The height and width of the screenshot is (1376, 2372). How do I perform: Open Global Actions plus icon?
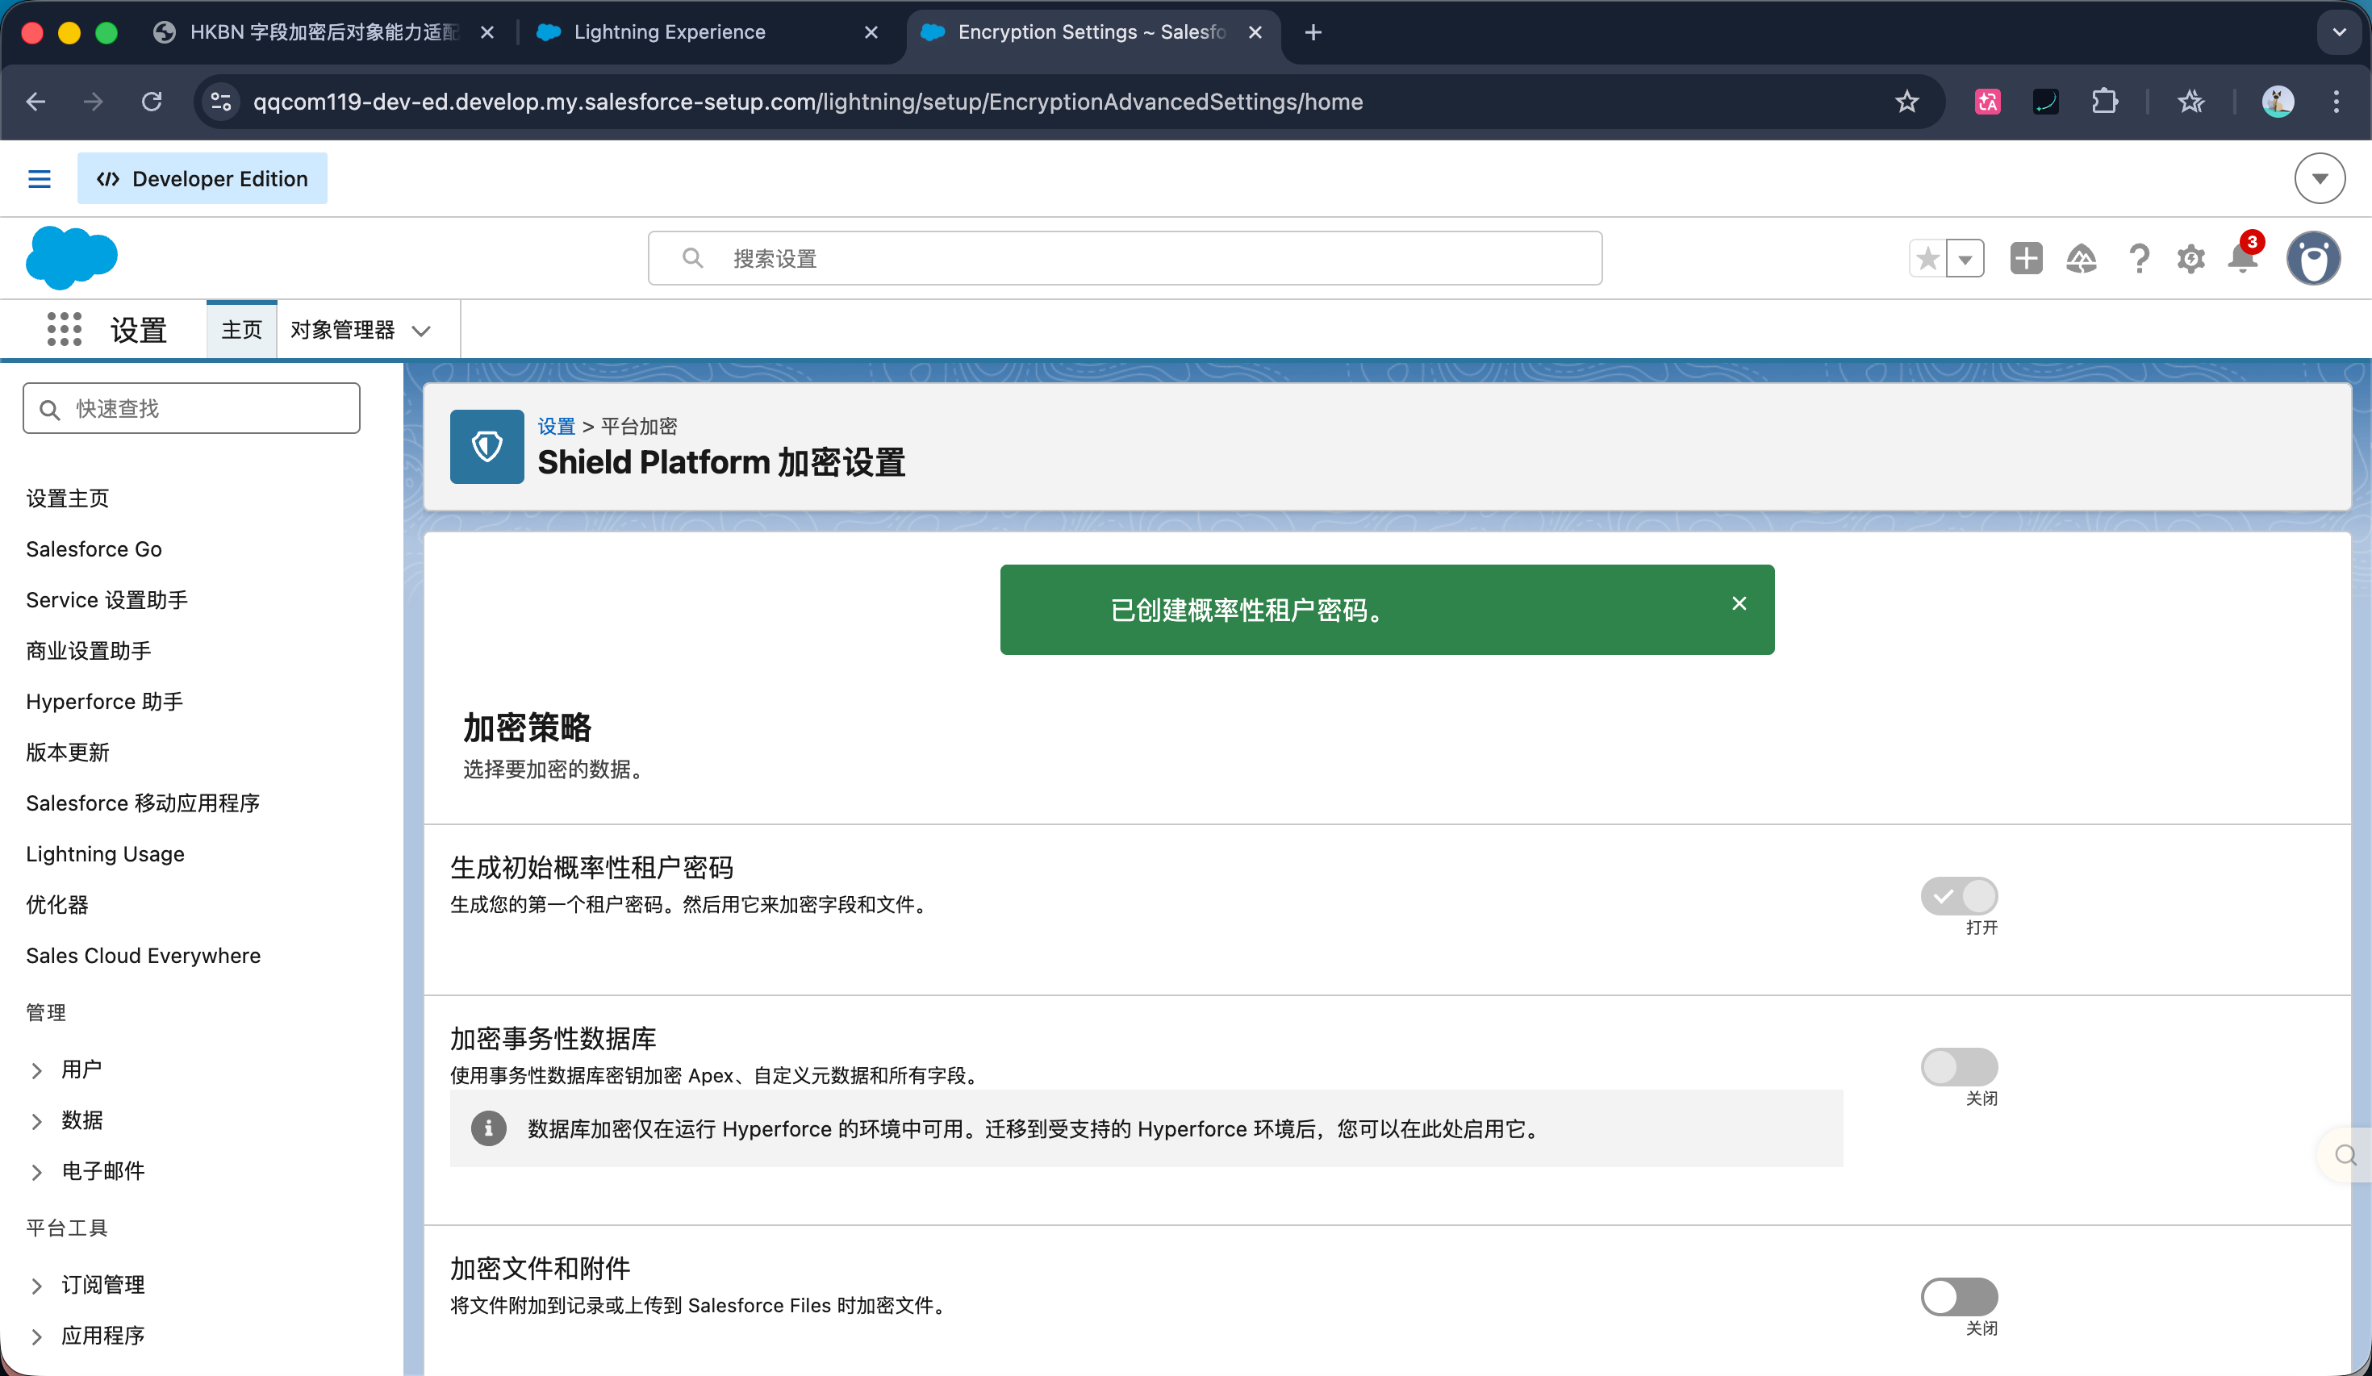point(2026,258)
